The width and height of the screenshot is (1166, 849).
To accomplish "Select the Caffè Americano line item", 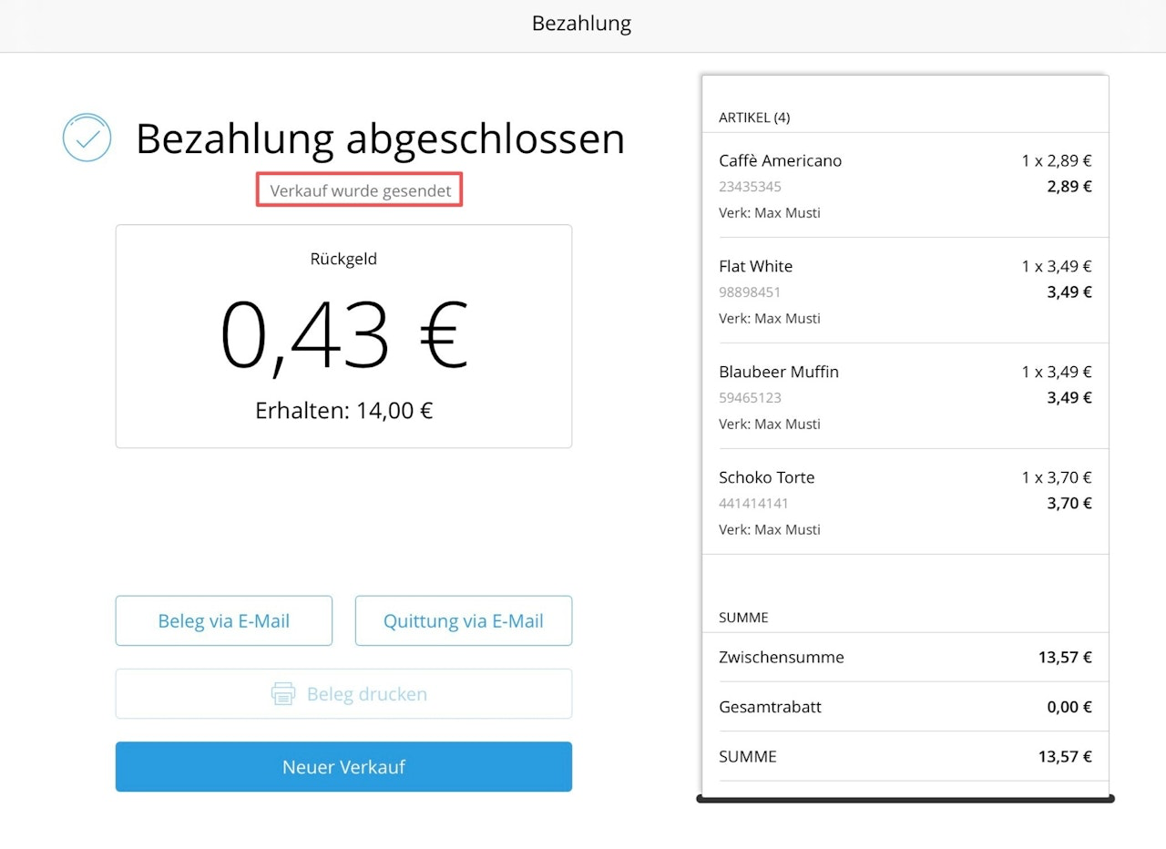I will point(905,186).
